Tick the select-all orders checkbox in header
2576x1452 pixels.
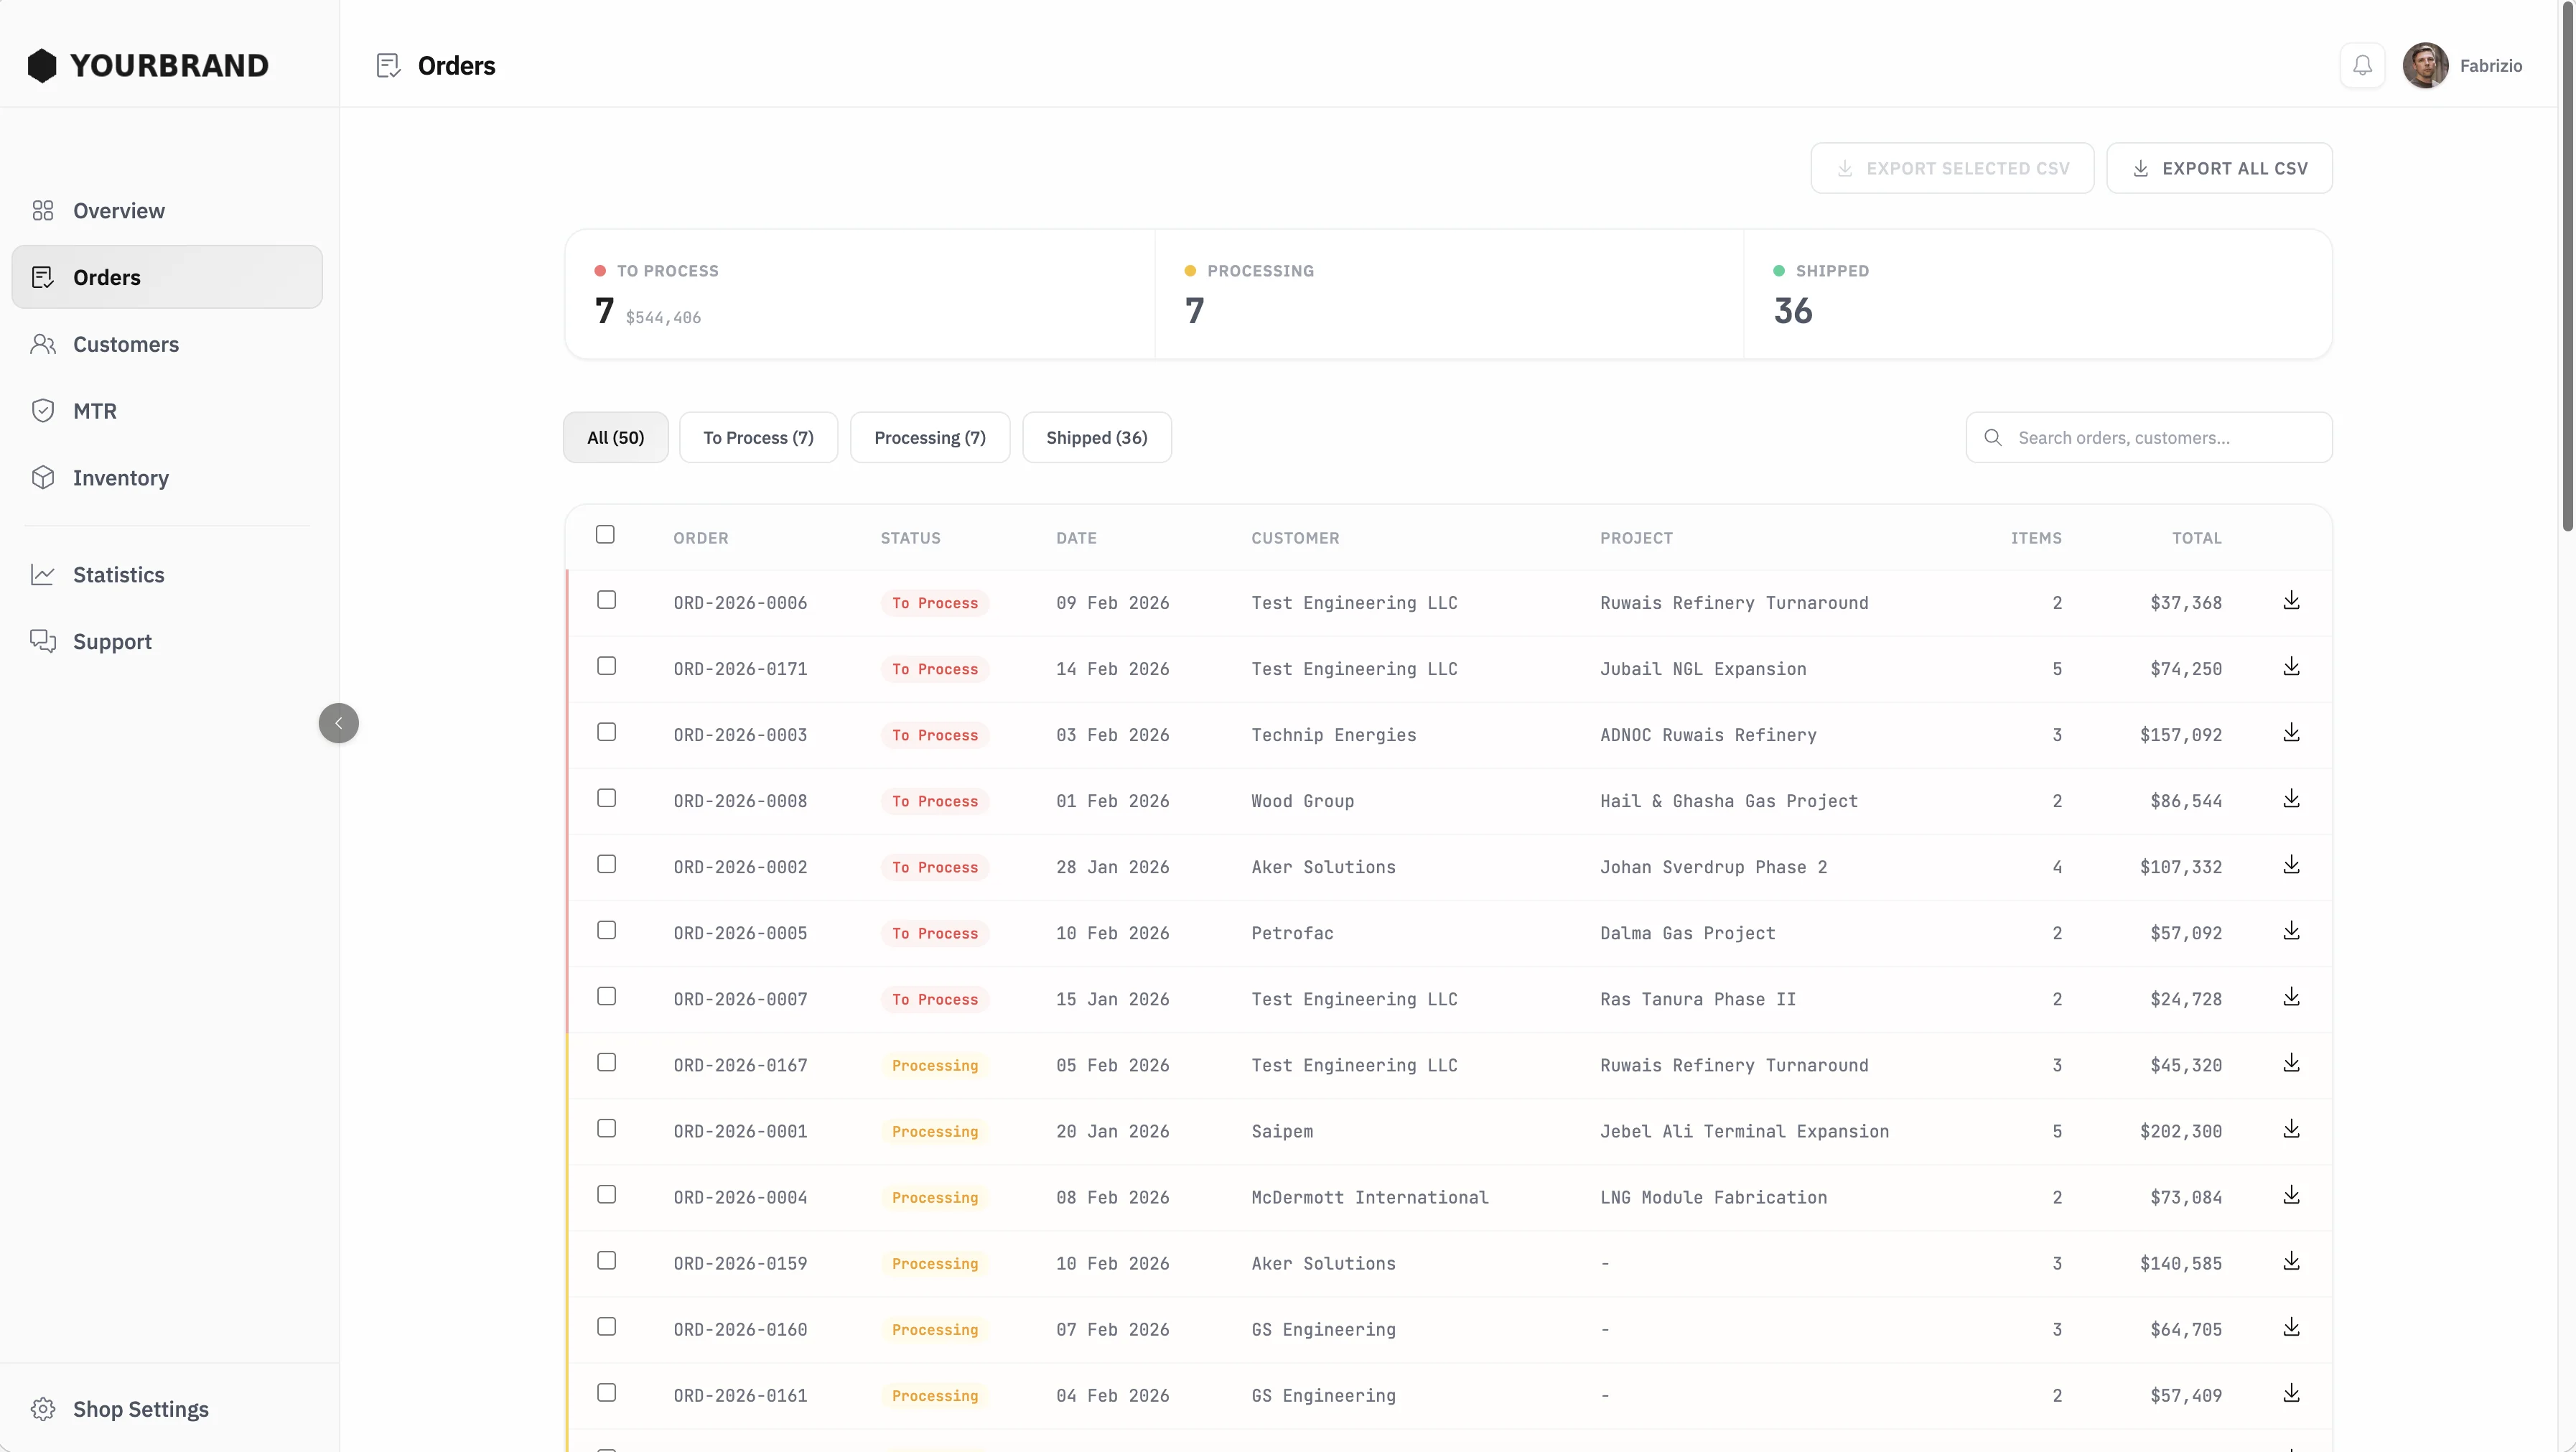click(x=605, y=535)
